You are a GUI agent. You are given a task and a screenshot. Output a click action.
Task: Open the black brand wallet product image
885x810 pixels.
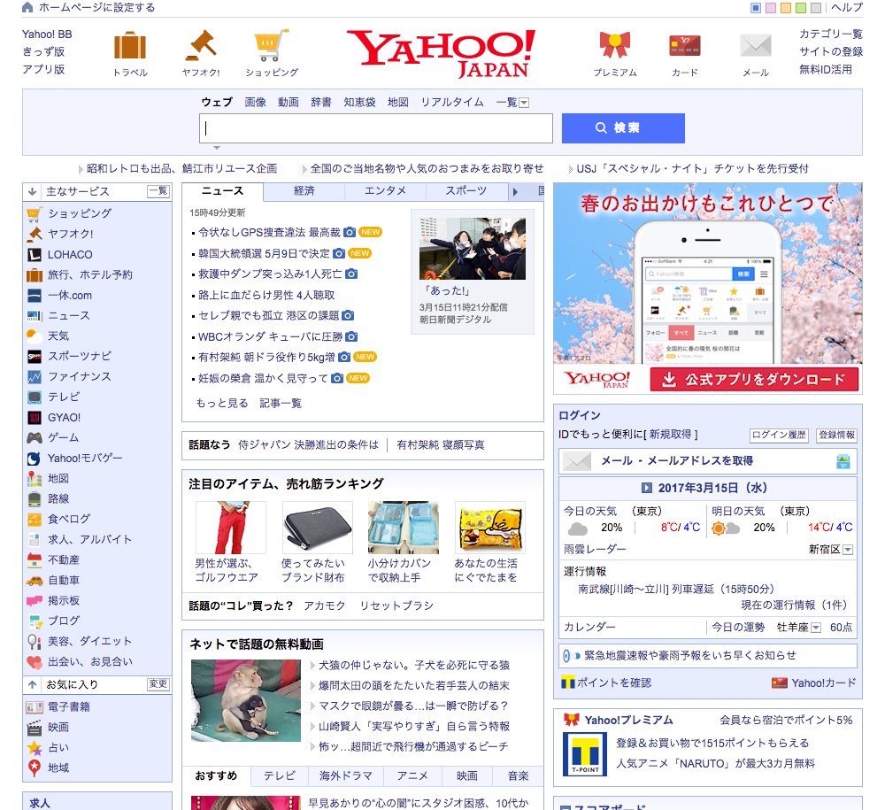[317, 528]
